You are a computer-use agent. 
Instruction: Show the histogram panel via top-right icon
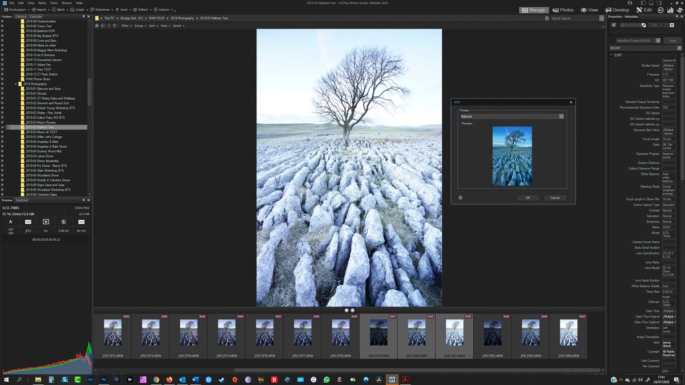(670, 10)
